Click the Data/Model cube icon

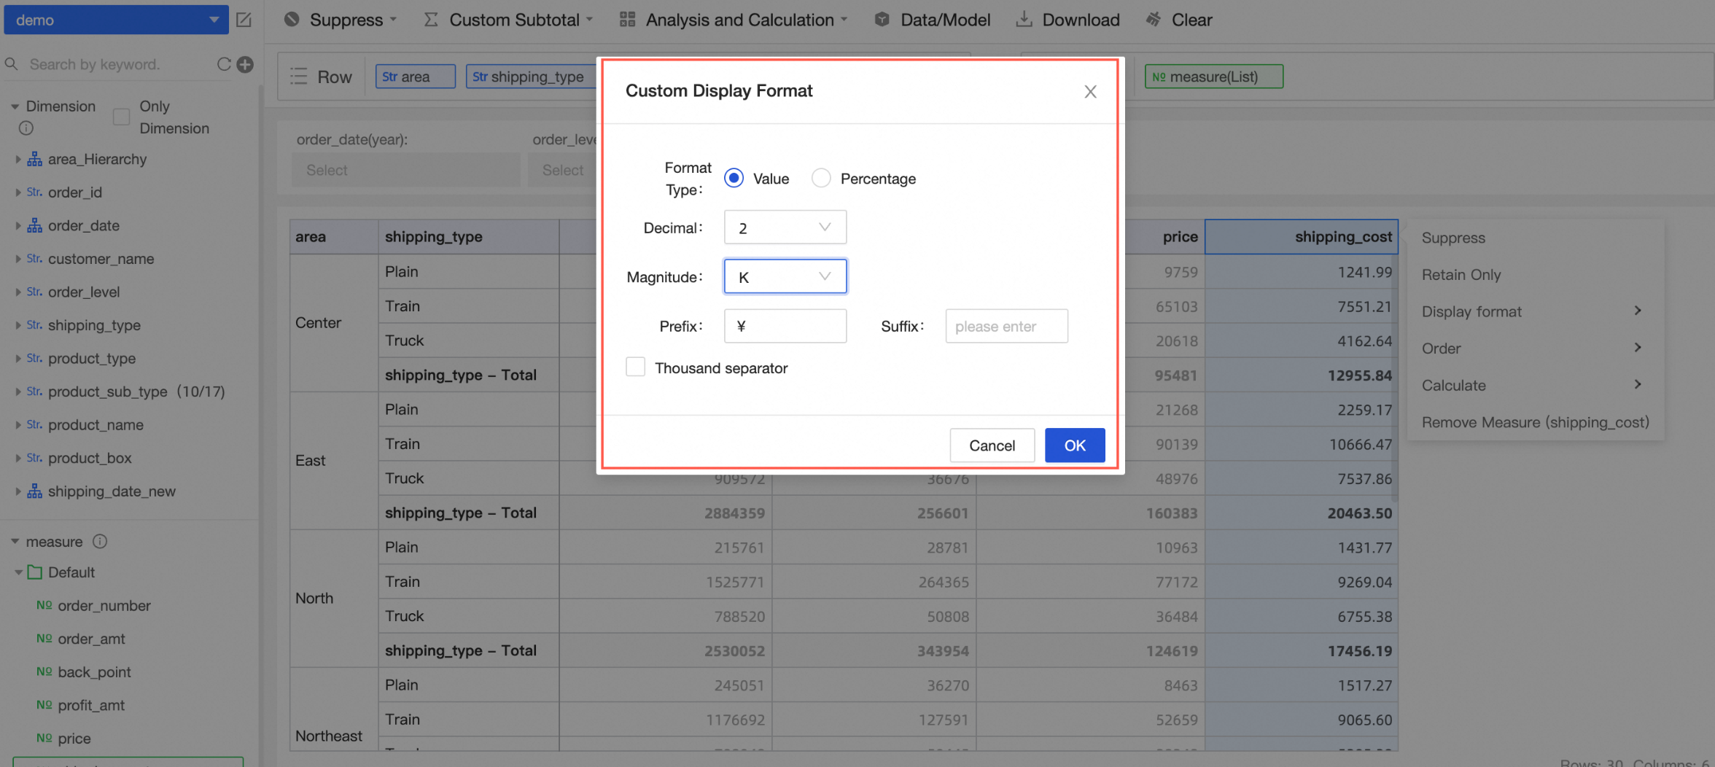[882, 20]
